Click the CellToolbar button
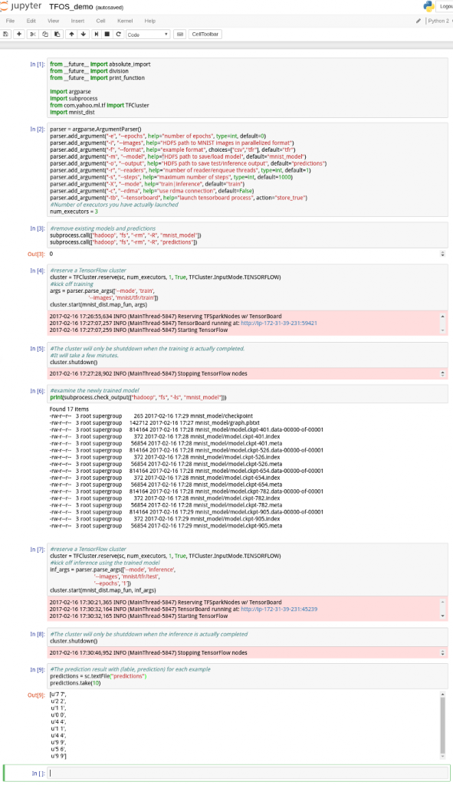 click(x=205, y=34)
